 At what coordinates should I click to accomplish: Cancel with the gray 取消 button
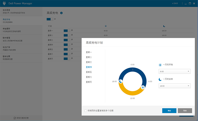185,111
